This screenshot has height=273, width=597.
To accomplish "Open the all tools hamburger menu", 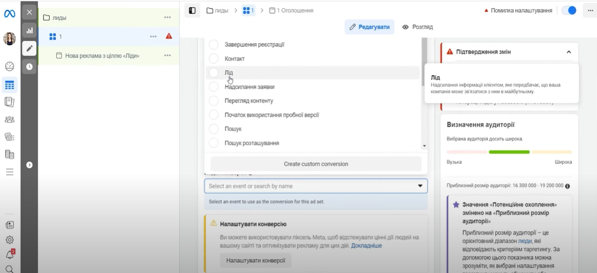I will point(10,172).
